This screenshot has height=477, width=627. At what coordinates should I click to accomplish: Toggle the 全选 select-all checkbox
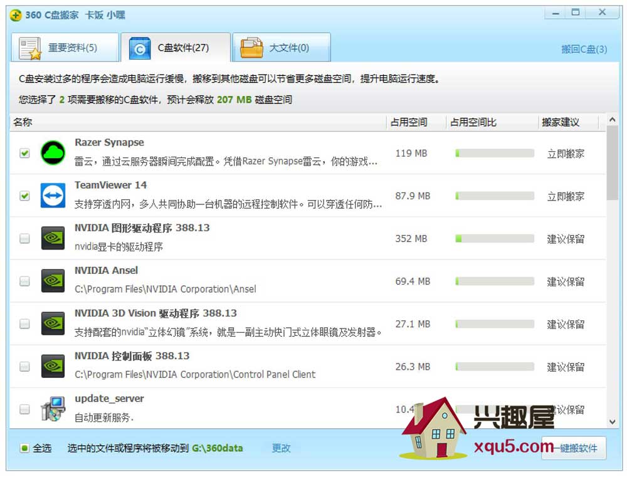[x=24, y=448]
